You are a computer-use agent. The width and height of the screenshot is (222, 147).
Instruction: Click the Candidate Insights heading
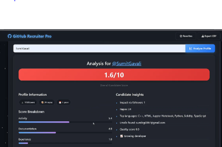tap(130, 95)
